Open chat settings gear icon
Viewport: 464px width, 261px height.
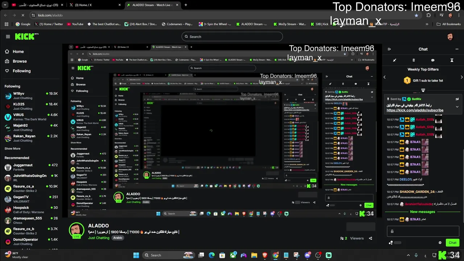(440, 243)
